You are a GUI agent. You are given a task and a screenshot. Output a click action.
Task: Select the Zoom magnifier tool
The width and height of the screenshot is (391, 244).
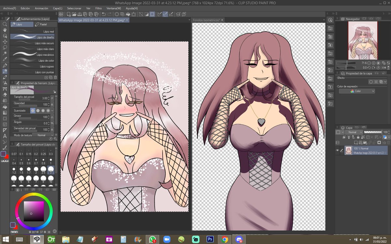pyautogui.click(x=5, y=24)
